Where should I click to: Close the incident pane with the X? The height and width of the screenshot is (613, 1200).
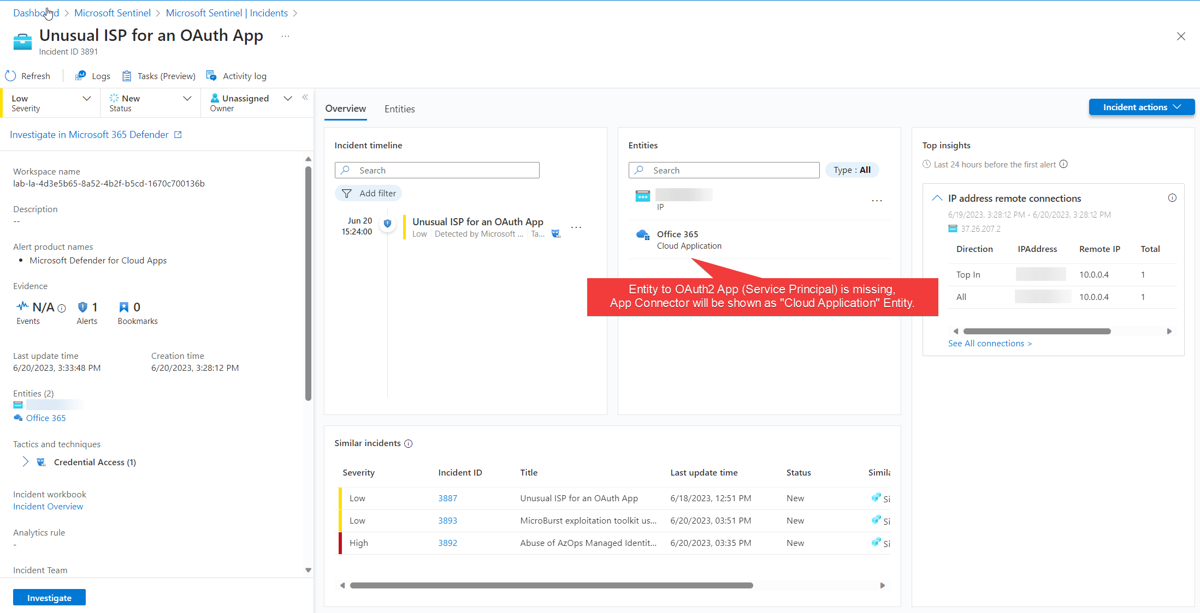coord(1181,36)
